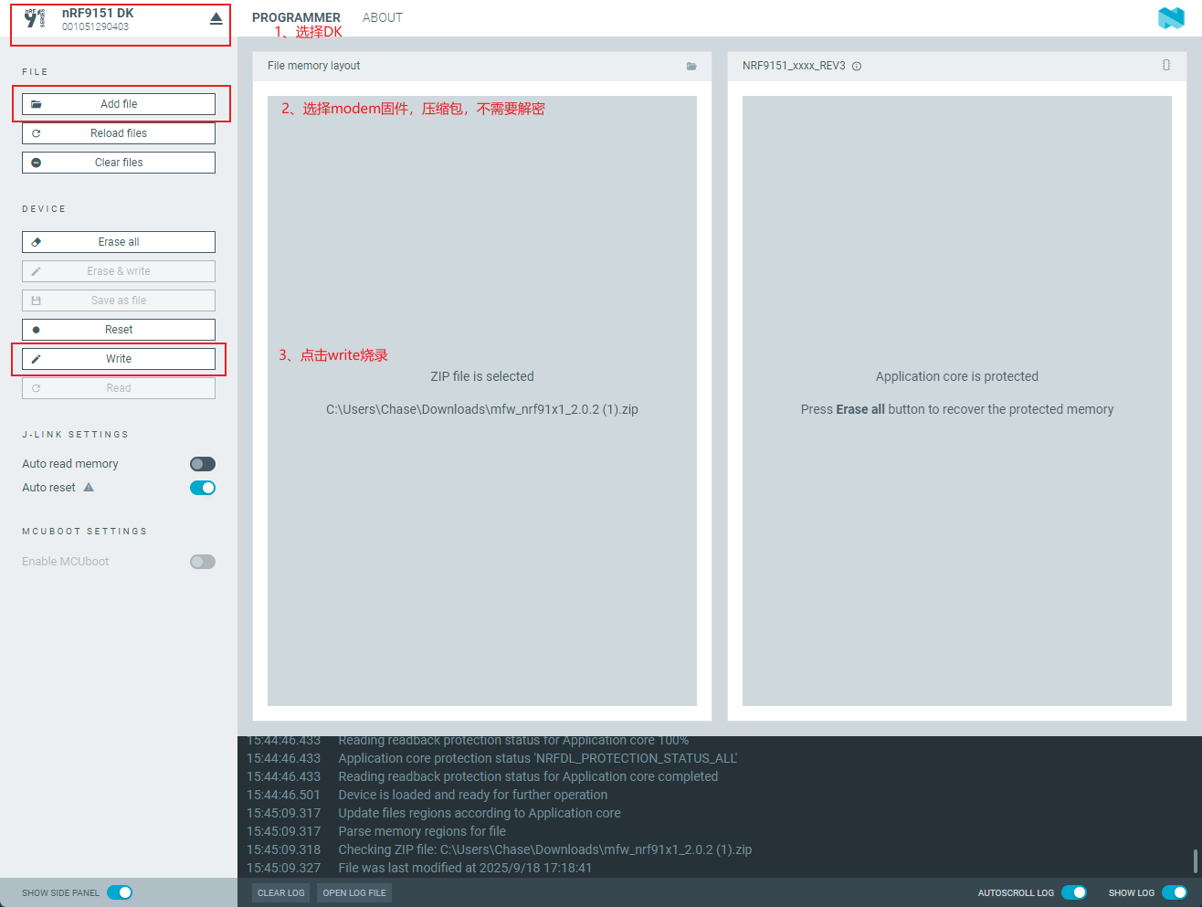Viewport: 1202px width, 907px height.
Task: Click the chip icon in device panel header
Action: (1166, 65)
